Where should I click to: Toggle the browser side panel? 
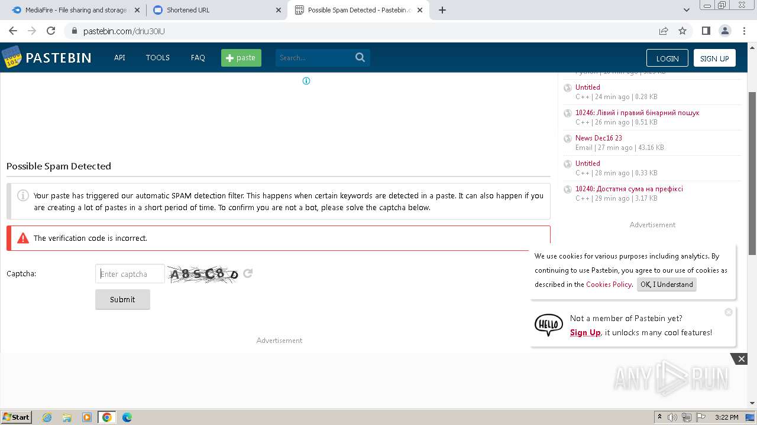tap(706, 31)
